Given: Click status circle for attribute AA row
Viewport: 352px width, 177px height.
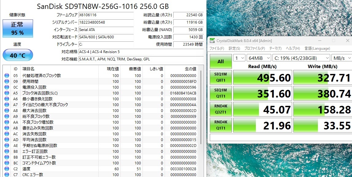Looking at the screenshot, I should click(x=7, y=122).
